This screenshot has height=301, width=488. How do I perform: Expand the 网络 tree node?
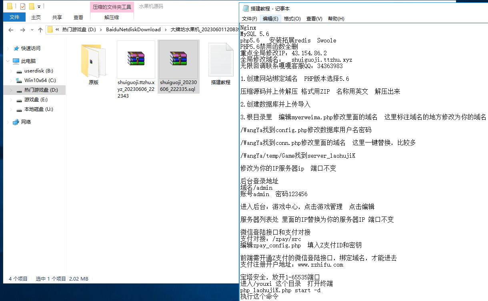(8, 122)
